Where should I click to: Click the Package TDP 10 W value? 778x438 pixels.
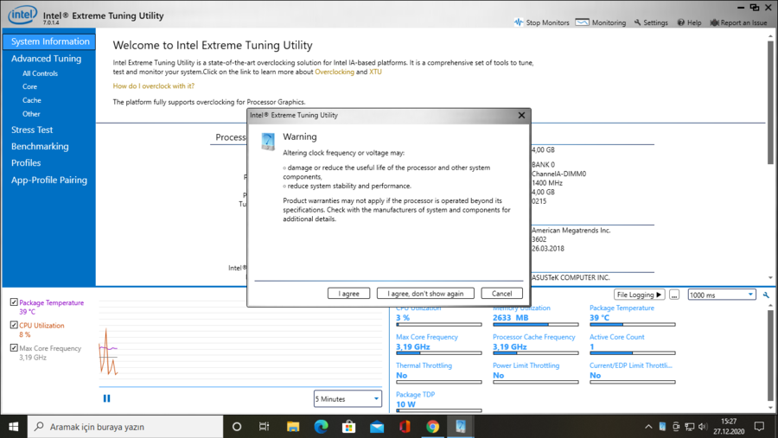406,404
